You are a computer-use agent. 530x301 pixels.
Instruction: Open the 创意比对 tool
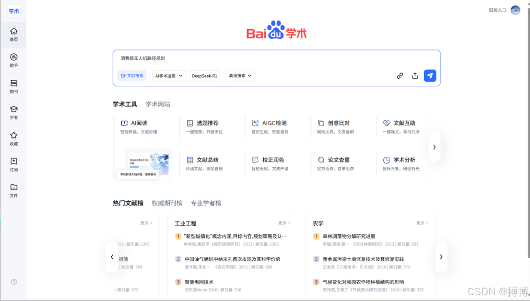[x=336, y=127]
